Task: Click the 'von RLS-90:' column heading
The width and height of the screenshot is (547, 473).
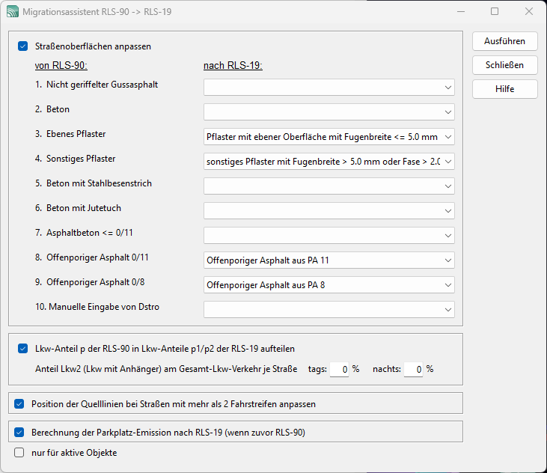Action: pyautogui.click(x=61, y=66)
